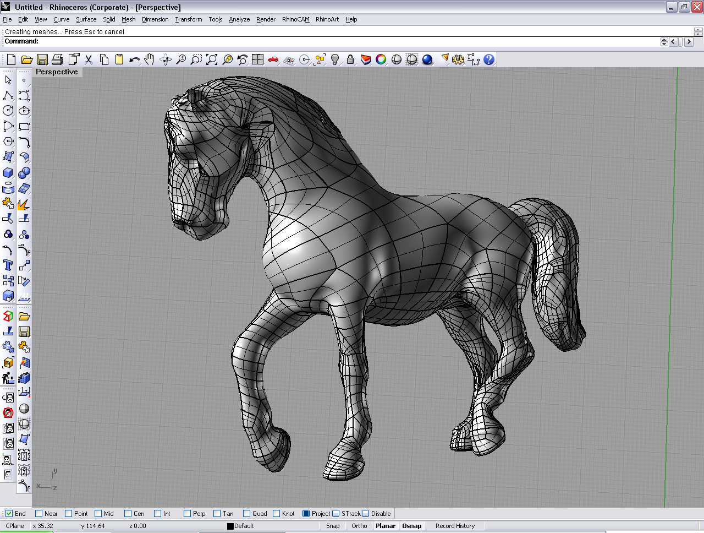Image resolution: width=704 pixels, height=533 pixels.
Task: Select the Text object tool
Action: tap(8, 265)
